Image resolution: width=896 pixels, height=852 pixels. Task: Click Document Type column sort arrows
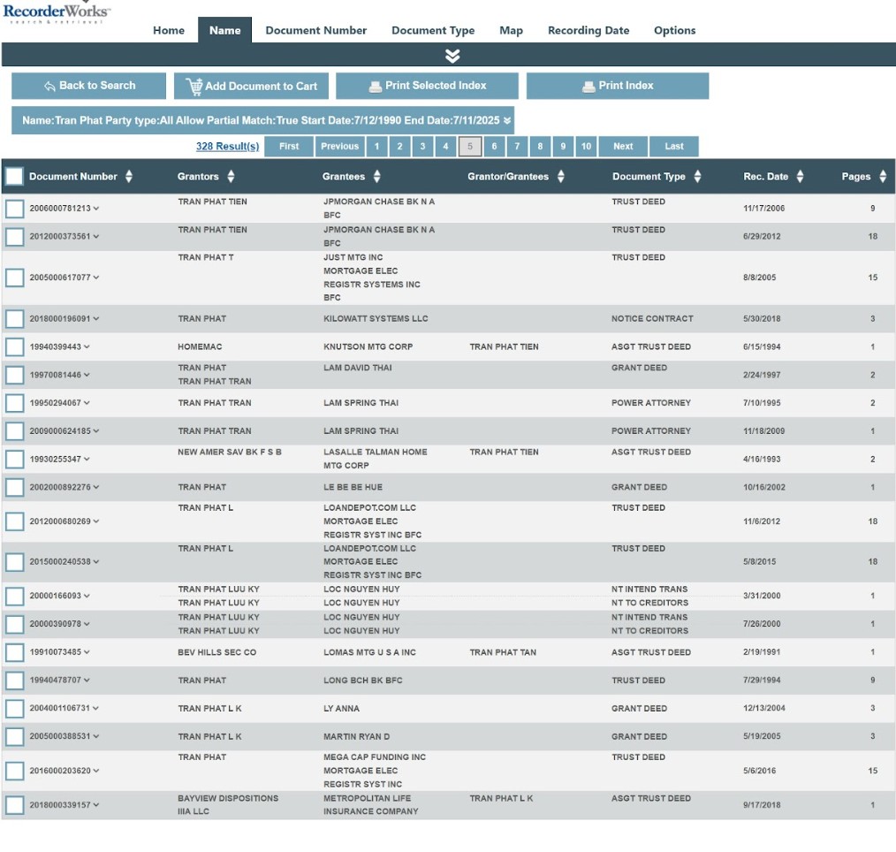coord(697,177)
